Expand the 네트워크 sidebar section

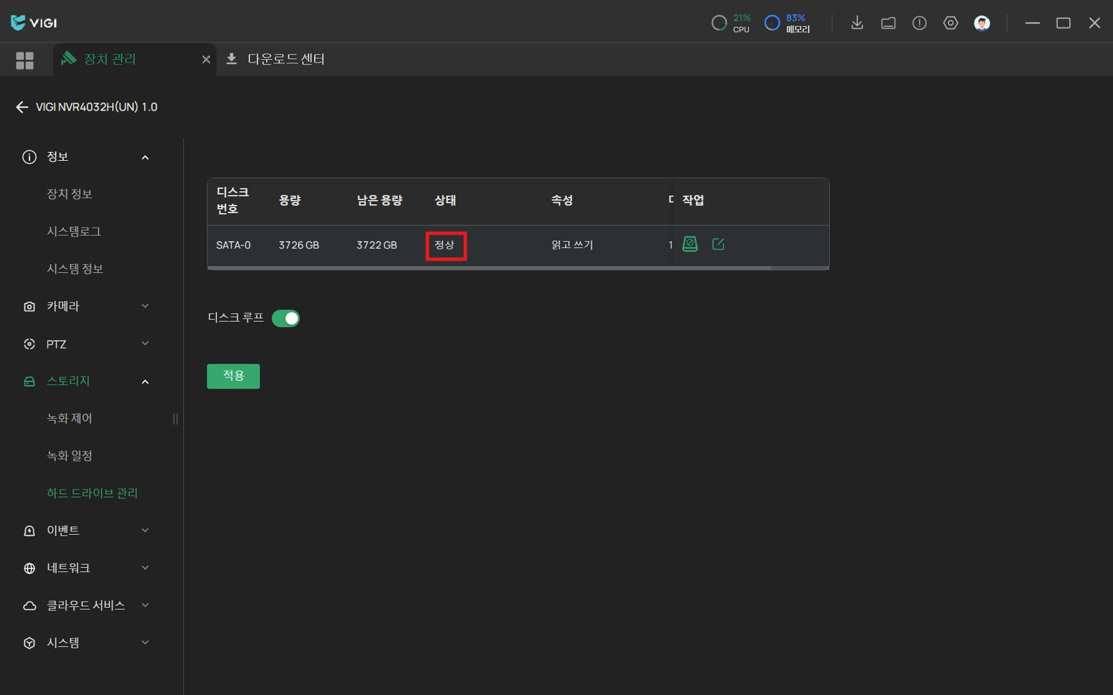click(86, 568)
